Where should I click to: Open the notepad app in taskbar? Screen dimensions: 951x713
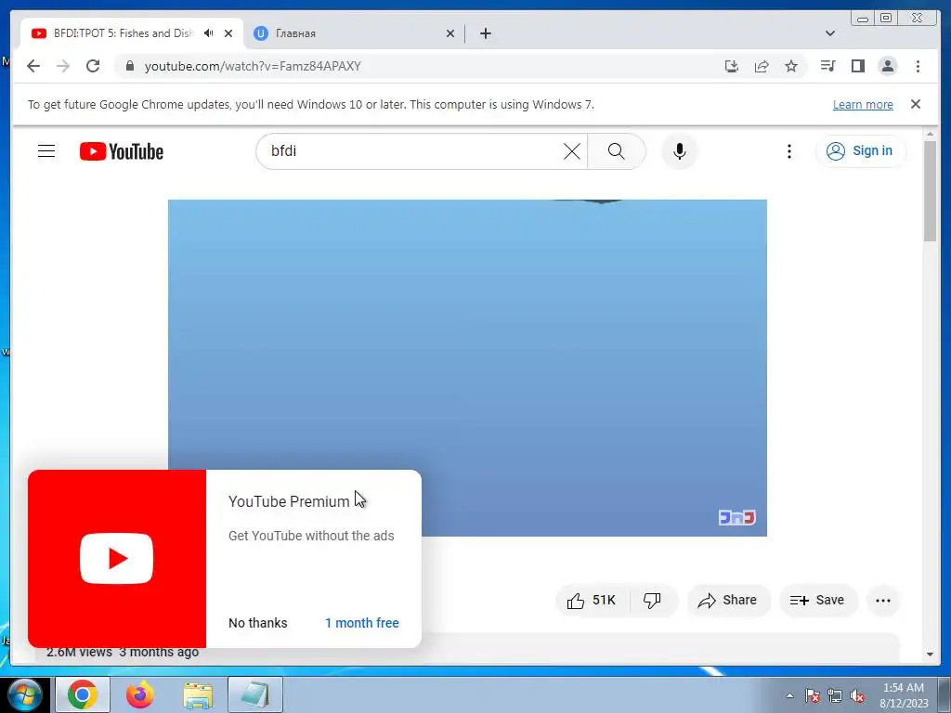pyautogui.click(x=255, y=694)
